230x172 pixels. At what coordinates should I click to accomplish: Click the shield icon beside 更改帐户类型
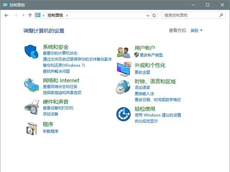click(136, 55)
